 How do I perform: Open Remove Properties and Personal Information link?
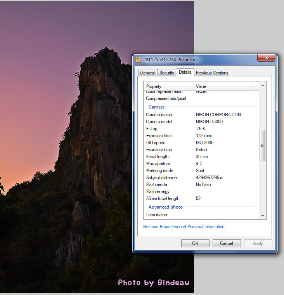click(x=184, y=227)
